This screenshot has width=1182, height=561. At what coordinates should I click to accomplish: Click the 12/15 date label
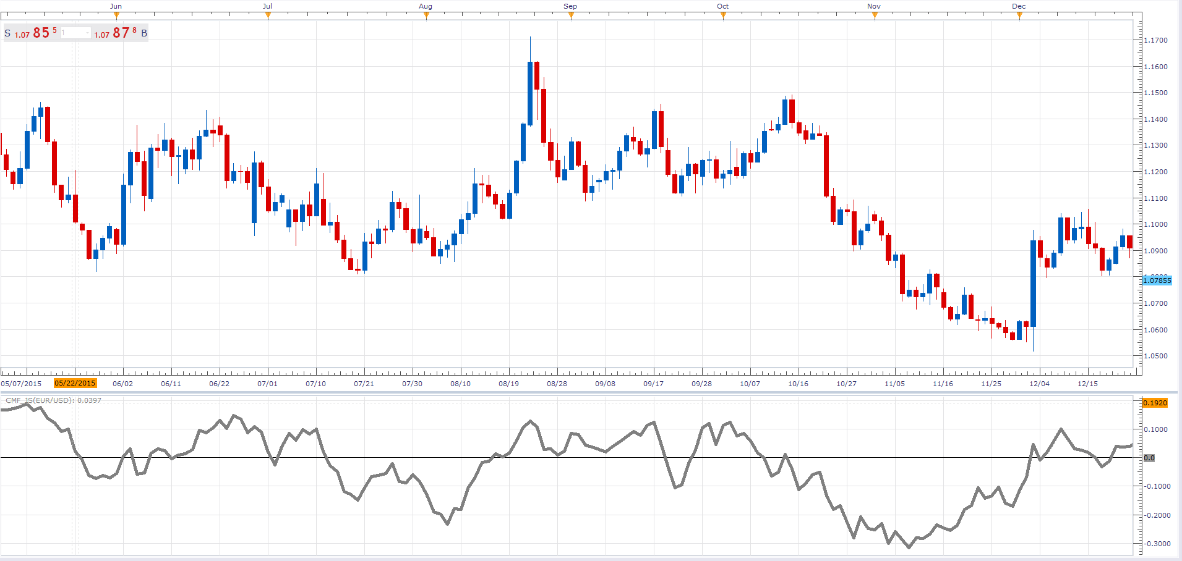(x=1088, y=384)
